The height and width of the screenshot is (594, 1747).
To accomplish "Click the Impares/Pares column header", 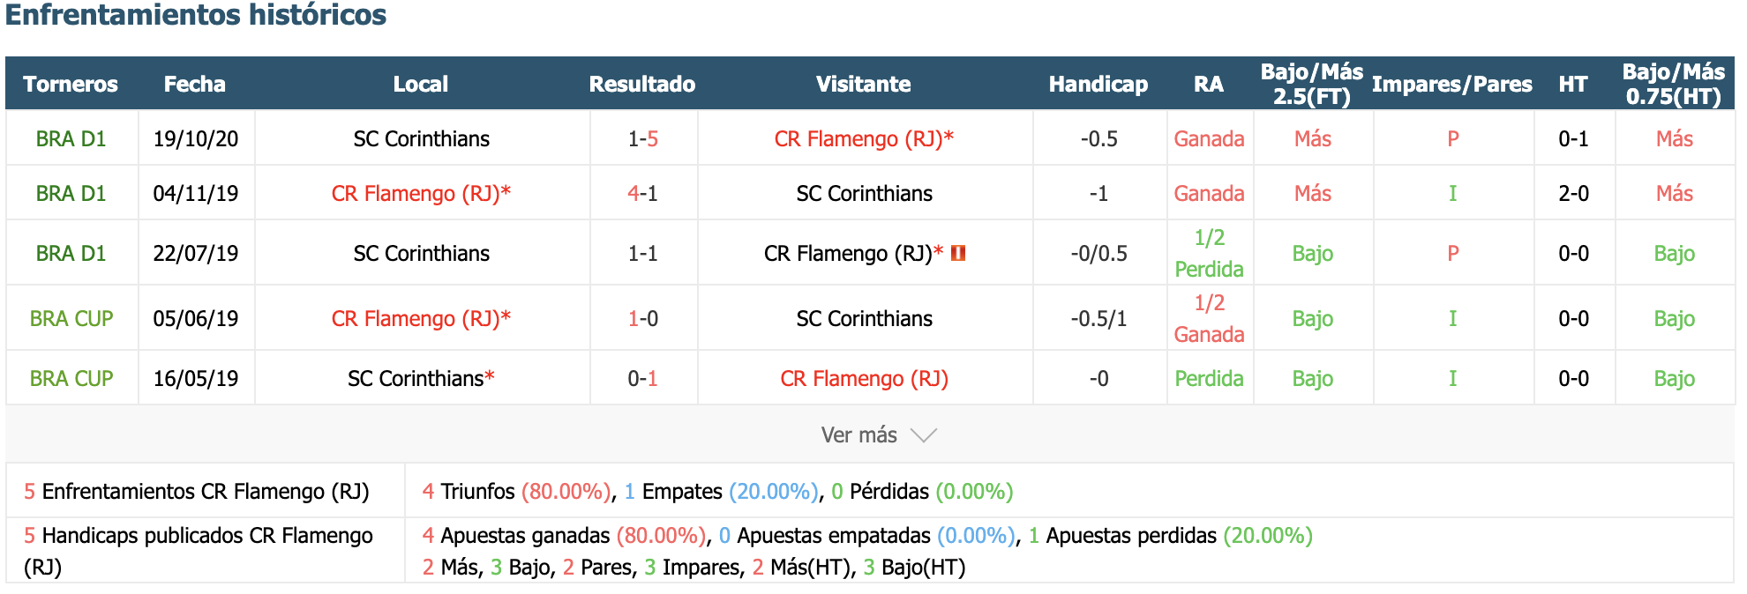I will 1452,84.
